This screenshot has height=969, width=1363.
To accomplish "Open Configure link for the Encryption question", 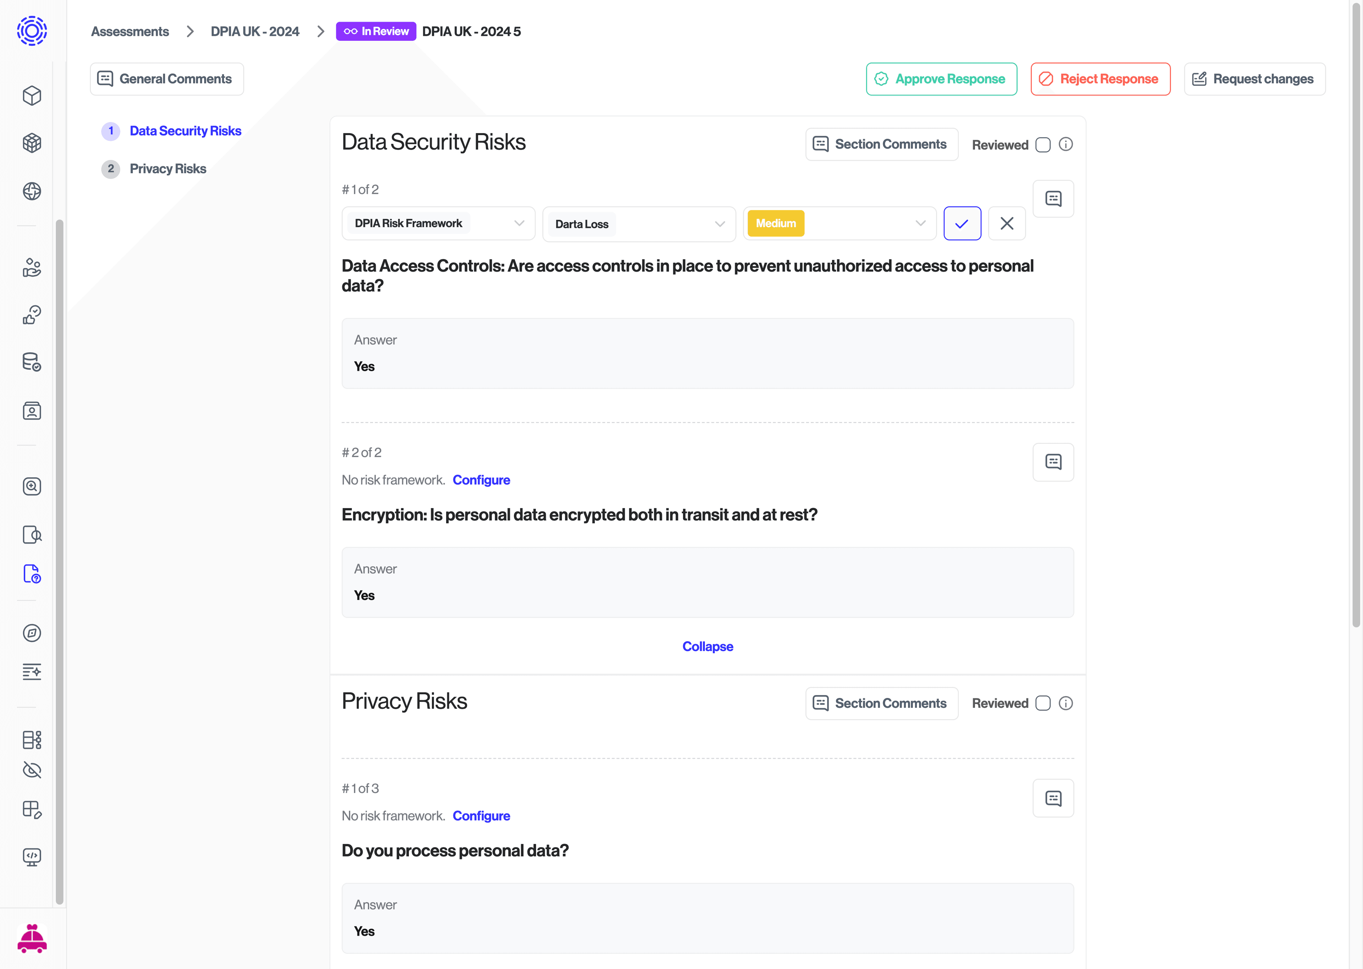I will pyautogui.click(x=482, y=480).
